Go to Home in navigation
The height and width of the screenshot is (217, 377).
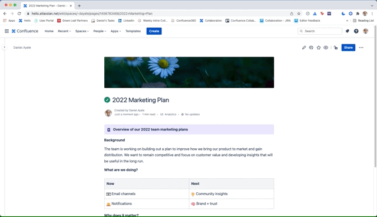[x=49, y=31]
